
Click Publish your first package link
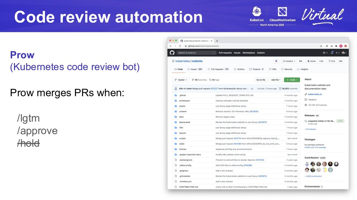pos(315,147)
